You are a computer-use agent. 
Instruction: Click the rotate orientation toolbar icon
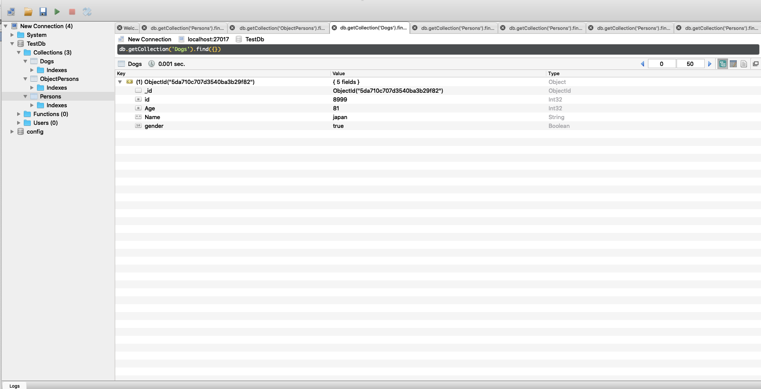pyautogui.click(x=87, y=12)
